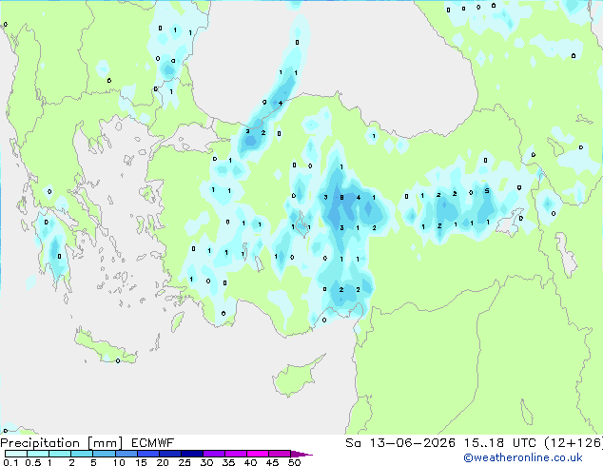Click the '25' legend scale label
Image resolution: width=603 pixels, height=466 pixels.
(185, 462)
